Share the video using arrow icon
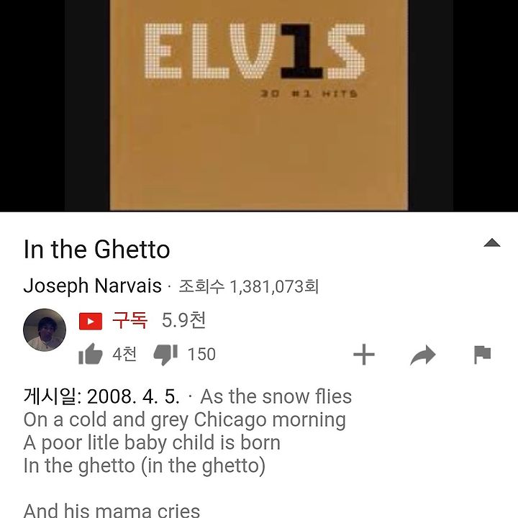Screen dimensions: 518x518 click(x=423, y=355)
